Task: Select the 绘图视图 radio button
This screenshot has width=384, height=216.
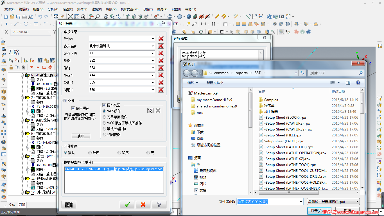Action: (105, 135)
